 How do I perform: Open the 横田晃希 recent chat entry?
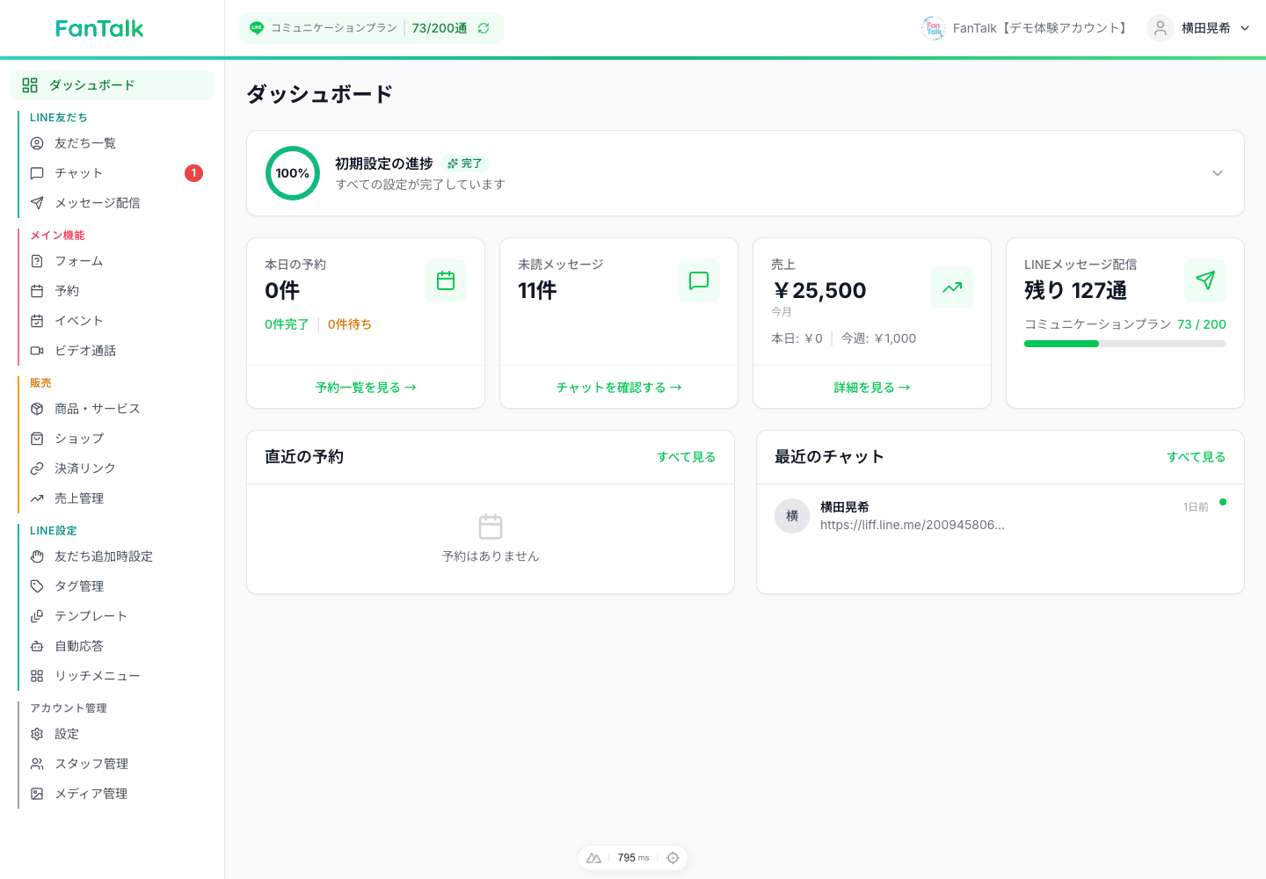[1000, 516]
